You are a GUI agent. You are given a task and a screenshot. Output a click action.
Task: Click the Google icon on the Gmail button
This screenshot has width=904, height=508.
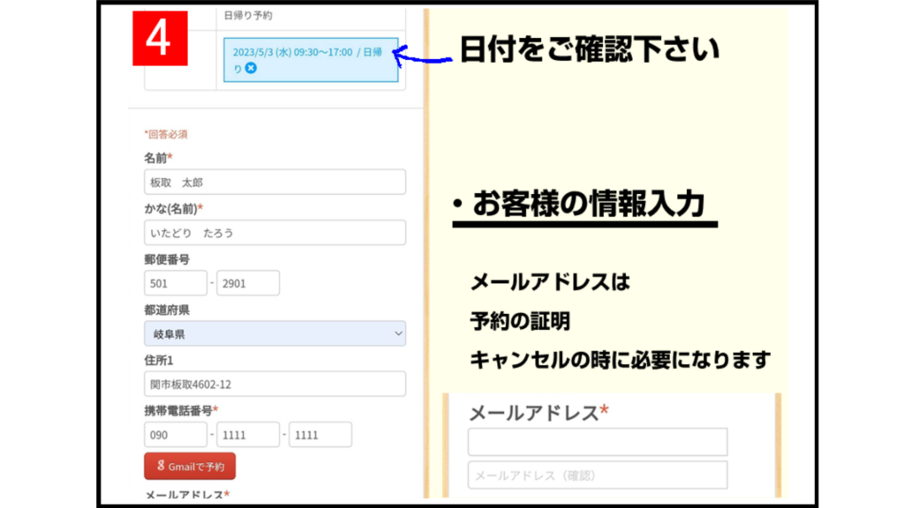point(160,467)
